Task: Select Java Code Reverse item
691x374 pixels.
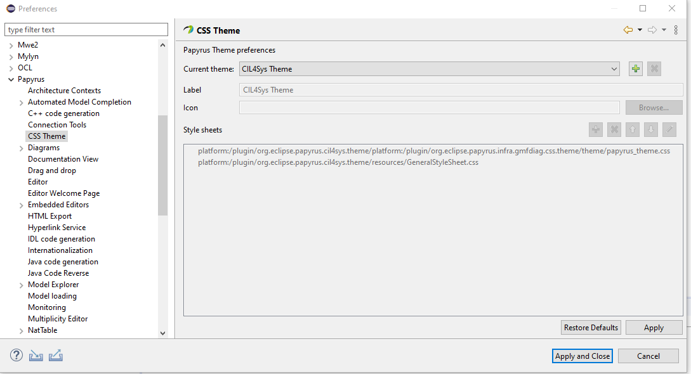Action: pyautogui.click(x=58, y=273)
